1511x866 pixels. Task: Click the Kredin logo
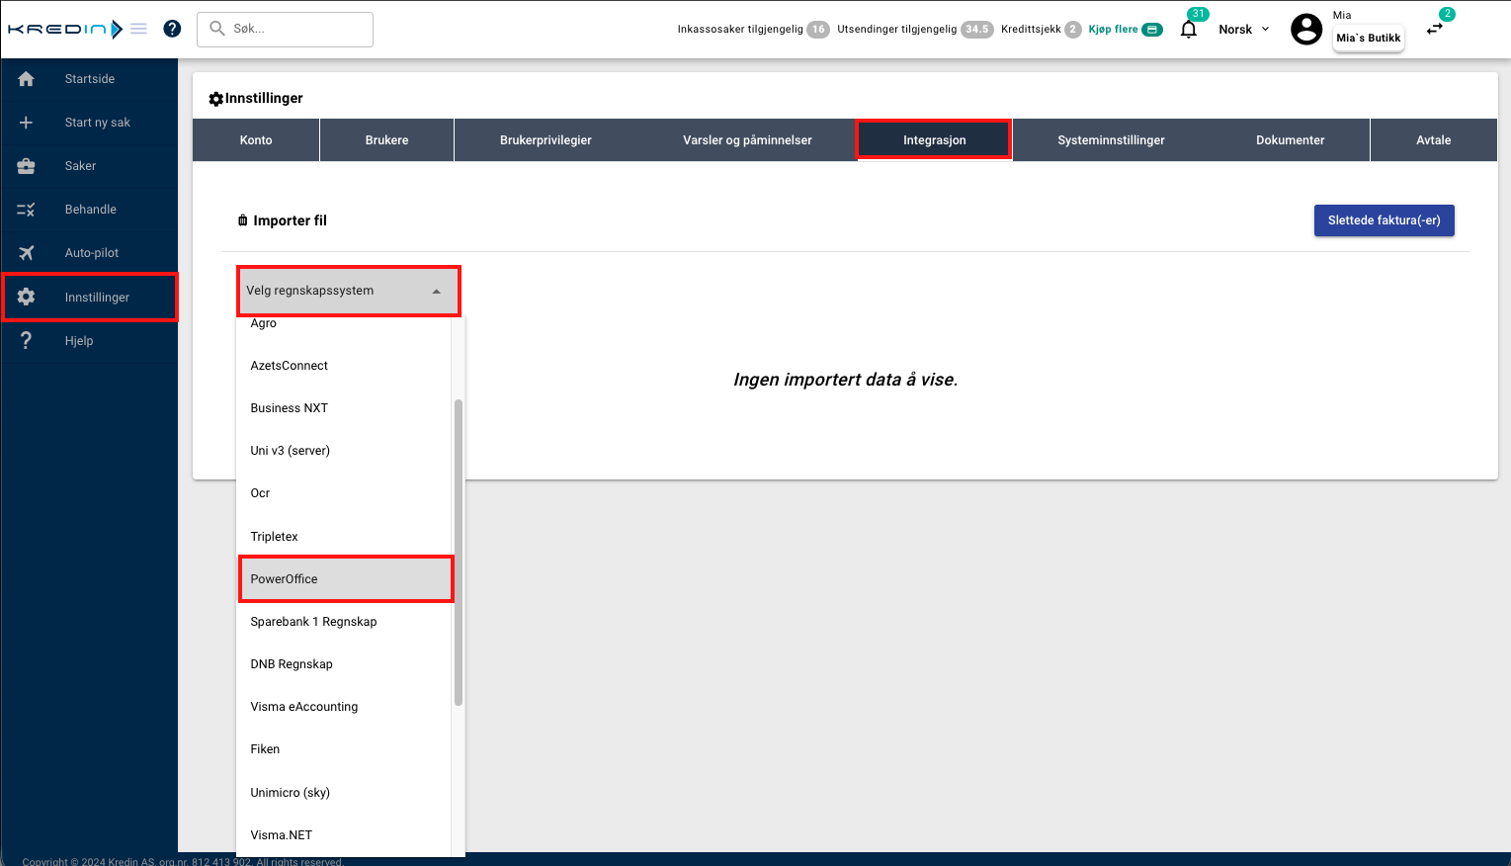click(65, 30)
